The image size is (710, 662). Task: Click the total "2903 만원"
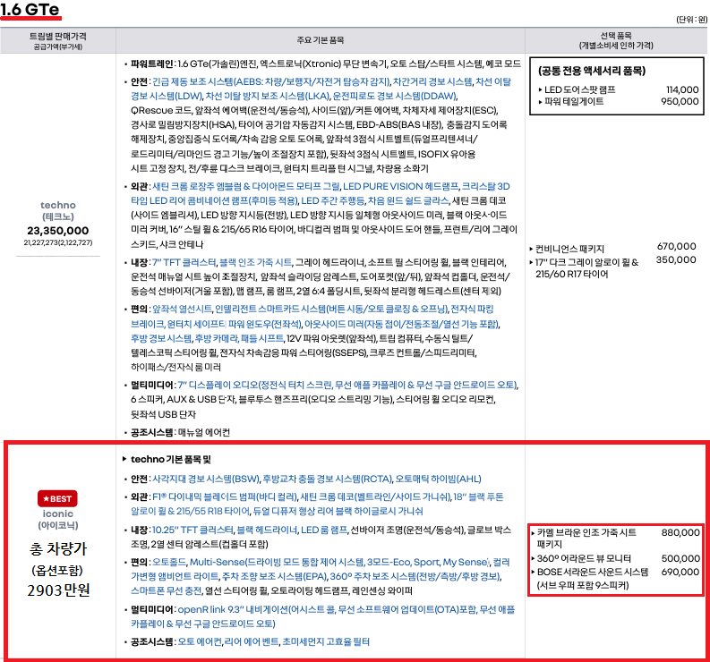click(x=58, y=590)
